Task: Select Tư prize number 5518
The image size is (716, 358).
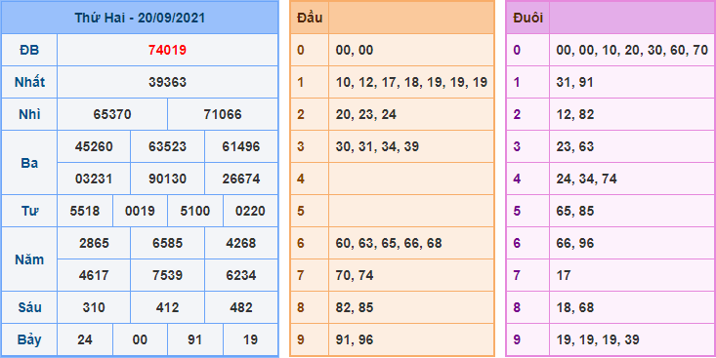Action: click(x=84, y=211)
